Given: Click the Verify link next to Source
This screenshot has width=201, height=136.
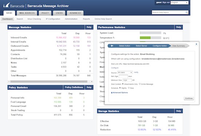Looking at the screenshot, I should [x=136, y=72].
